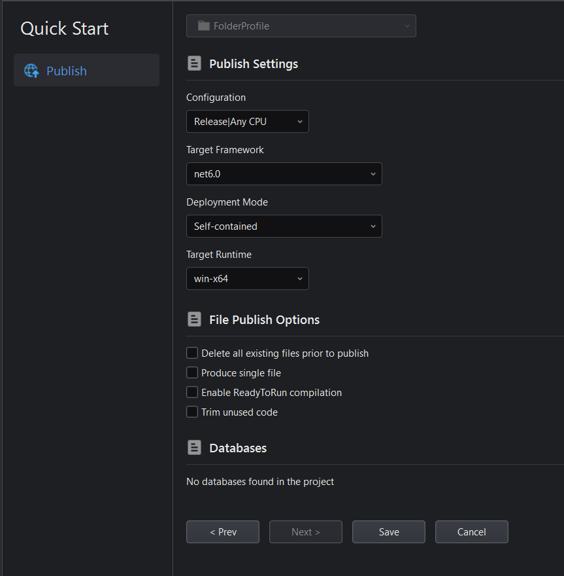
Task: Click the globe Publish icon in sidebar
Action: coord(31,71)
